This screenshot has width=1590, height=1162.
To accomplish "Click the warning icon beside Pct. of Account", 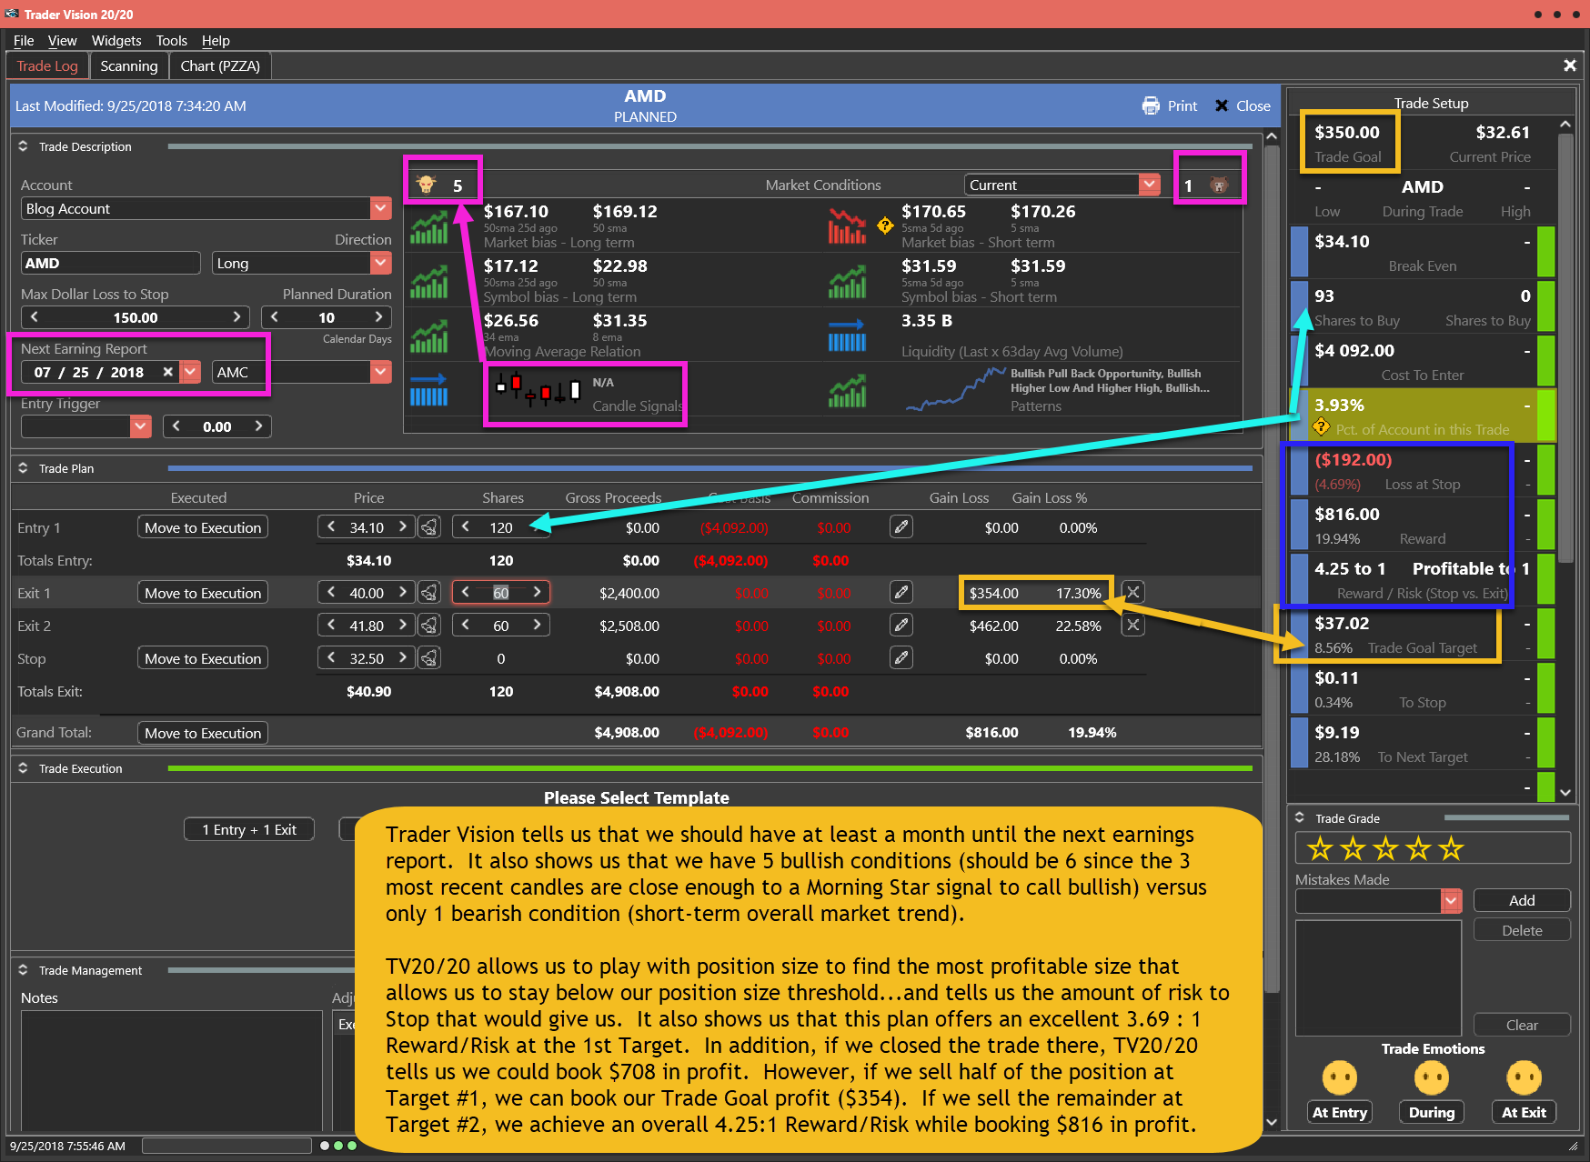I will pyautogui.click(x=1322, y=427).
